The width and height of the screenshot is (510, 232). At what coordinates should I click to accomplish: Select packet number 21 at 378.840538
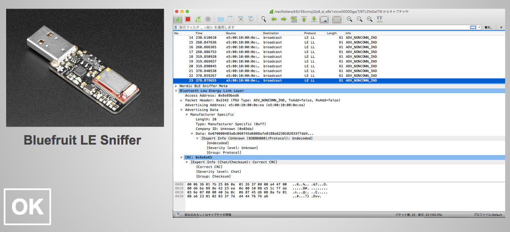[339, 71]
